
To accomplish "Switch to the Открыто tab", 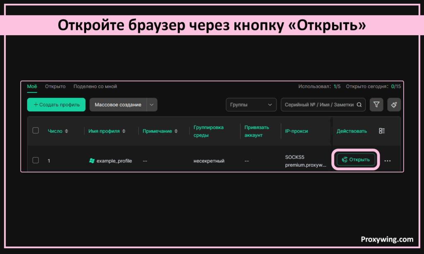I will (55, 86).
